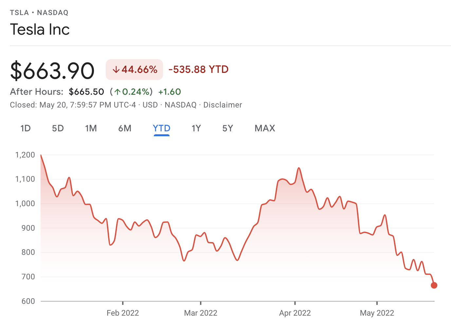The height and width of the screenshot is (330, 451).
Task: Click the 800 y-axis label
Action: [28, 252]
